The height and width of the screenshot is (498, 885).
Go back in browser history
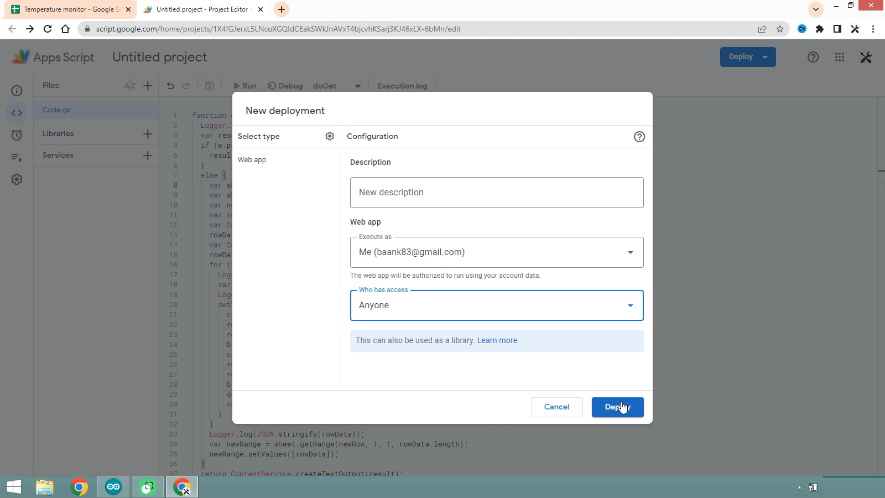[x=12, y=29]
